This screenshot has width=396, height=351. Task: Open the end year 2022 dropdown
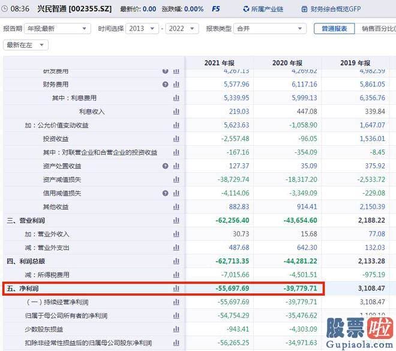point(182,29)
